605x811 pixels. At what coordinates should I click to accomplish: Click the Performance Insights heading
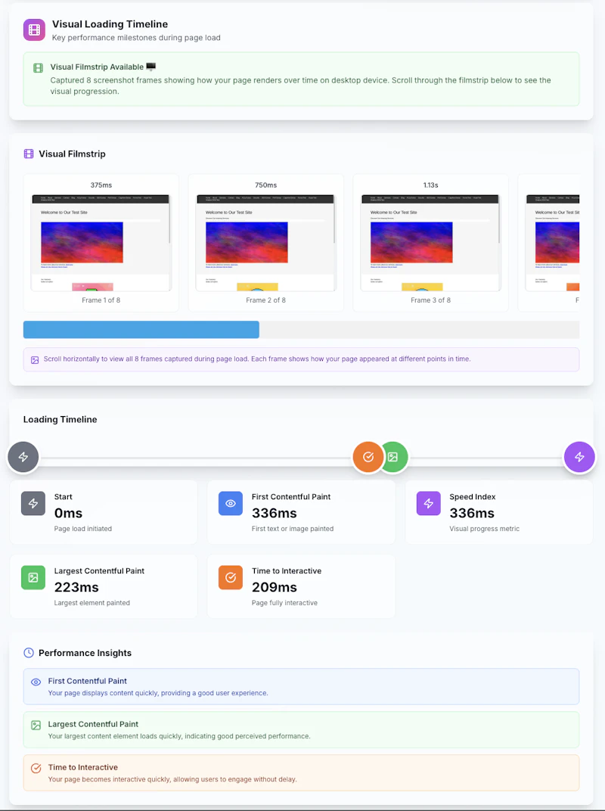[85, 653]
